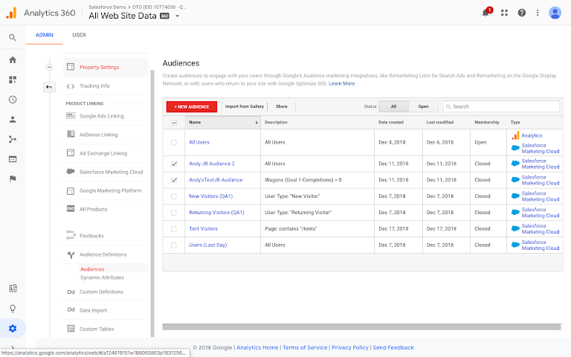
Task: Open the apps grid icon
Action: pyautogui.click(x=504, y=13)
